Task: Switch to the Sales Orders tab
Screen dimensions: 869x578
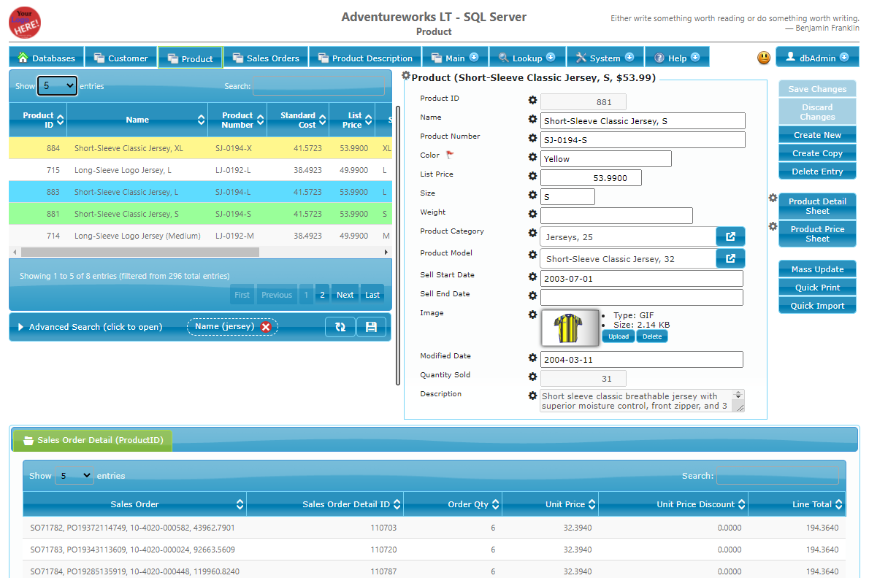Action: click(267, 56)
